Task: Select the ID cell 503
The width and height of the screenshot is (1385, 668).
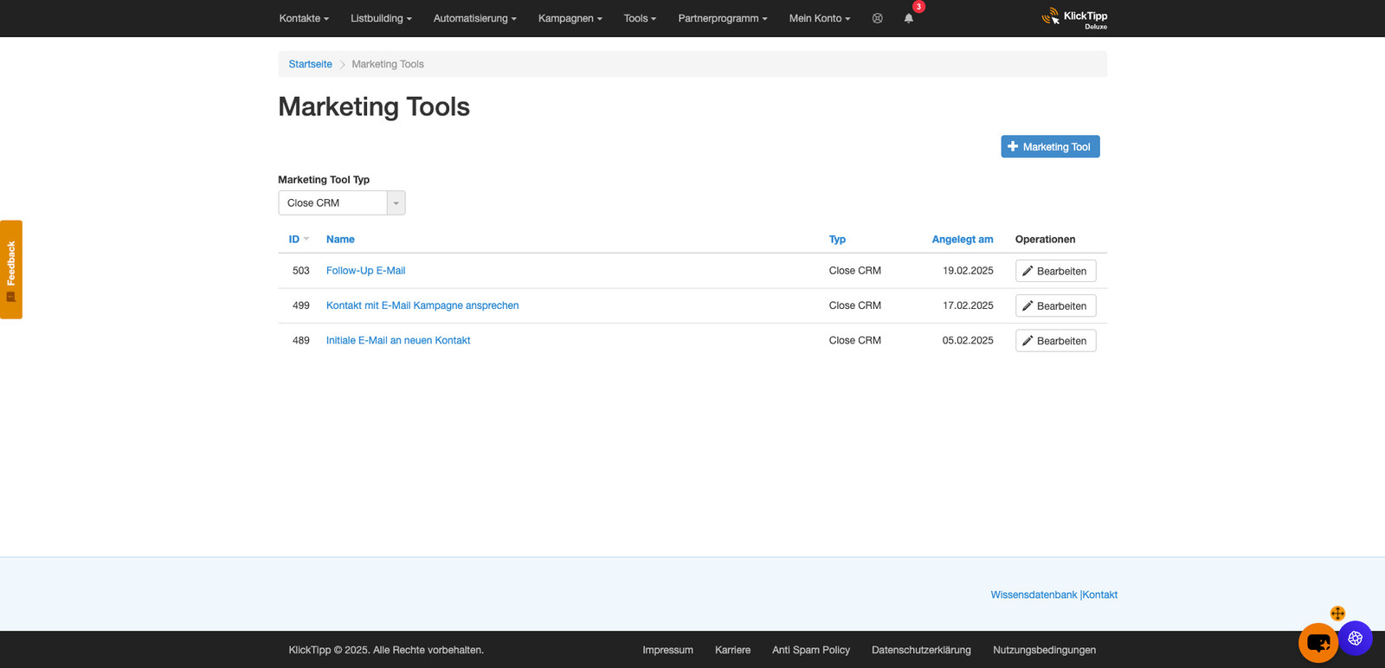Action: pyautogui.click(x=301, y=271)
